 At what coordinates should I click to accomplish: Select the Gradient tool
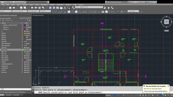click(x=54, y=8)
